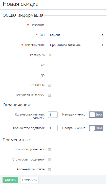Screen dimensions: 107x185
Task: Click the Количество подписок number field
Action: [x=53, y=128]
